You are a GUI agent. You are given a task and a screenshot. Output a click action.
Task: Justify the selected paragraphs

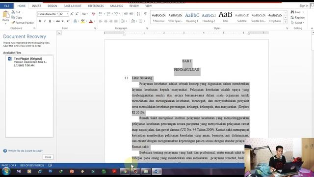pyautogui.click(x=116, y=21)
